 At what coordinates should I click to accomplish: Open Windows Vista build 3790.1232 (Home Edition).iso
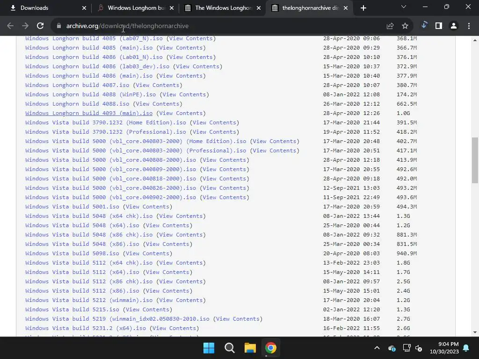[x=106, y=123]
